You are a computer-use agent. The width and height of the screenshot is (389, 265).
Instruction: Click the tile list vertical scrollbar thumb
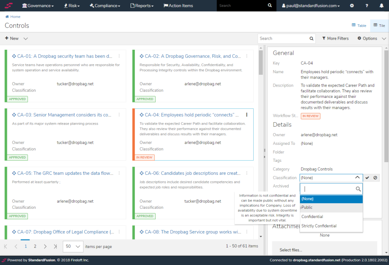(261, 62)
